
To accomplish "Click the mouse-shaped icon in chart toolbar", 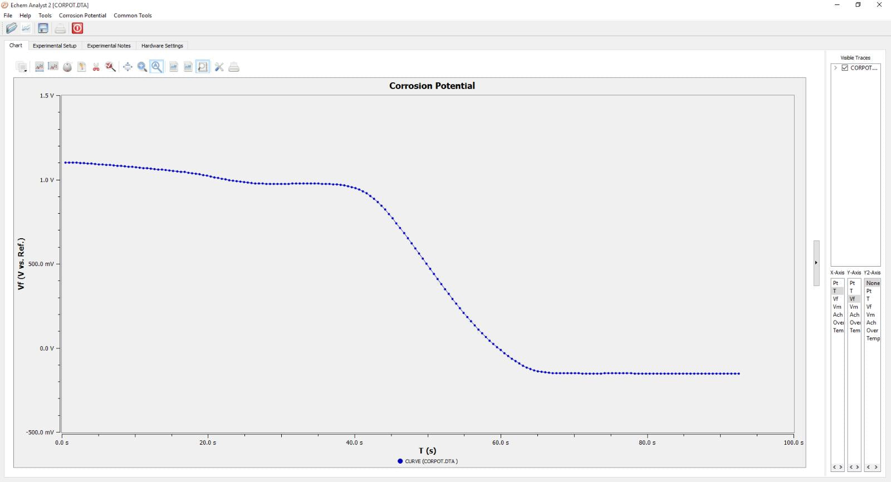I will coord(67,67).
